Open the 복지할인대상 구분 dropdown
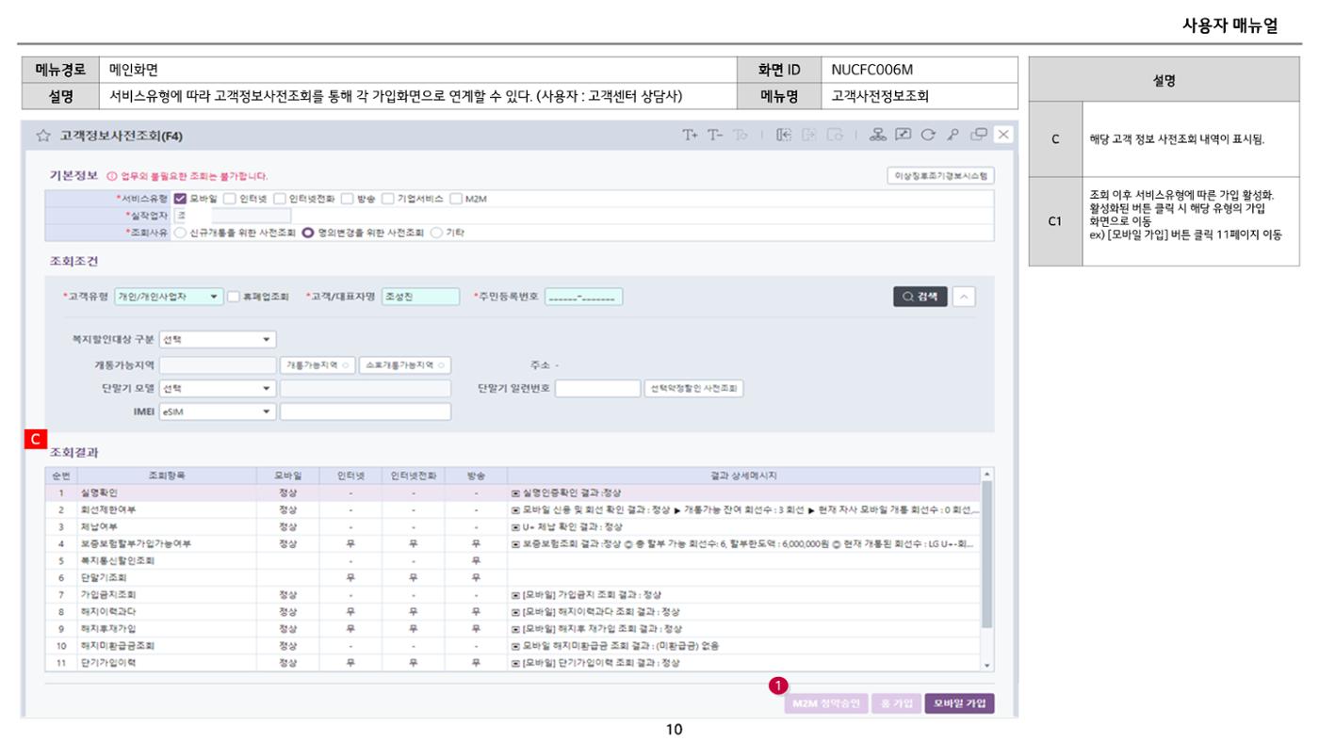Image resolution: width=1319 pixels, height=742 pixels. (218, 339)
